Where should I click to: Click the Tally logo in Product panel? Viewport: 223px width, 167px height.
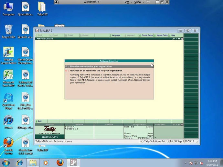point(50,129)
